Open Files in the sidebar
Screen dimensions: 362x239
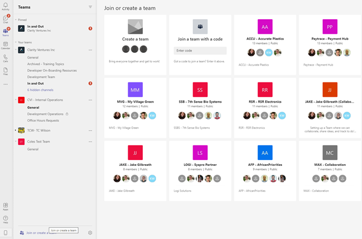click(x=6, y=71)
